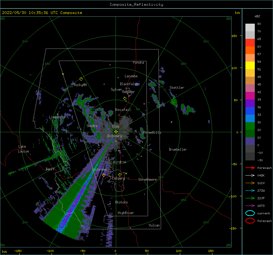This screenshot has width=273, height=255.
Task: Click the white plus marker east of ThreeHills
Action: (x=171, y=122)
